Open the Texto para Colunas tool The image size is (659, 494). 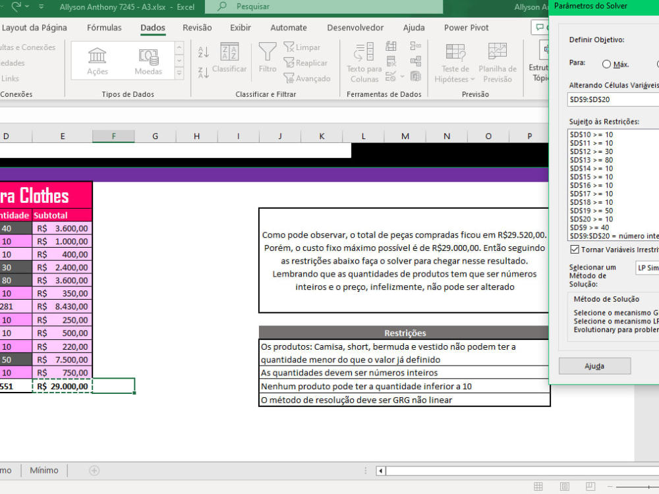363,61
